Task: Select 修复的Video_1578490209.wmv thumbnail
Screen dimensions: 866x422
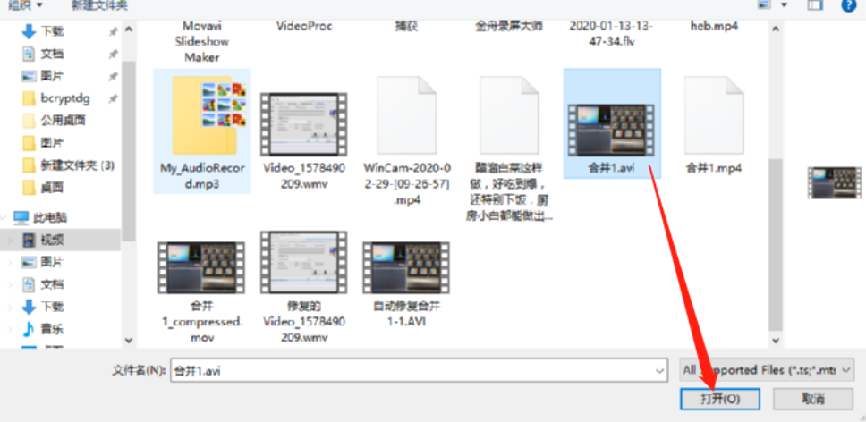Action: pos(304,263)
